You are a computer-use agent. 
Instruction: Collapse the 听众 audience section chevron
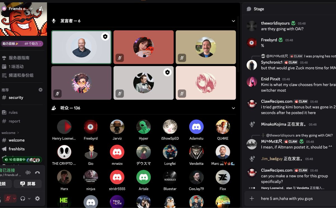click(x=234, y=108)
